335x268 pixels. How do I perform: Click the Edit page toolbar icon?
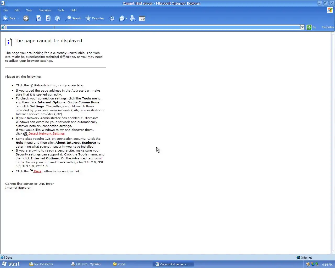(x=142, y=18)
